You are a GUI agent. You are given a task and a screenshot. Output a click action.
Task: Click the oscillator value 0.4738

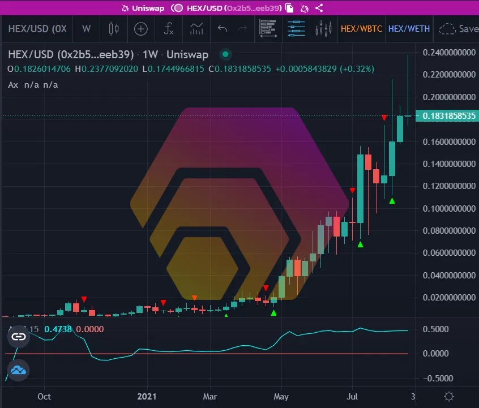pos(58,329)
